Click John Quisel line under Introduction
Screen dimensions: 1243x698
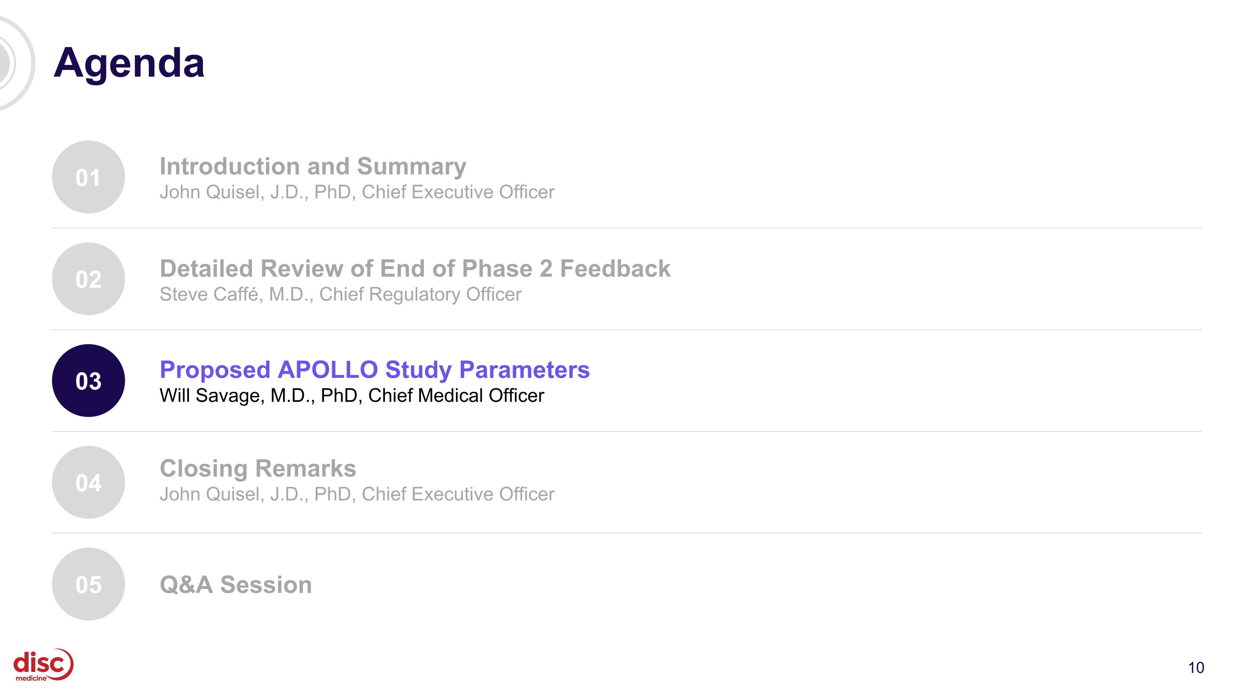357,192
